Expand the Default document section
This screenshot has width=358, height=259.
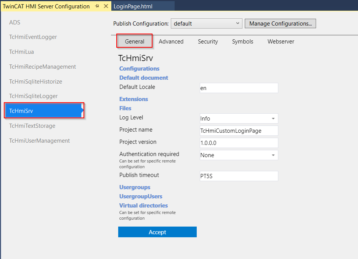coord(144,78)
